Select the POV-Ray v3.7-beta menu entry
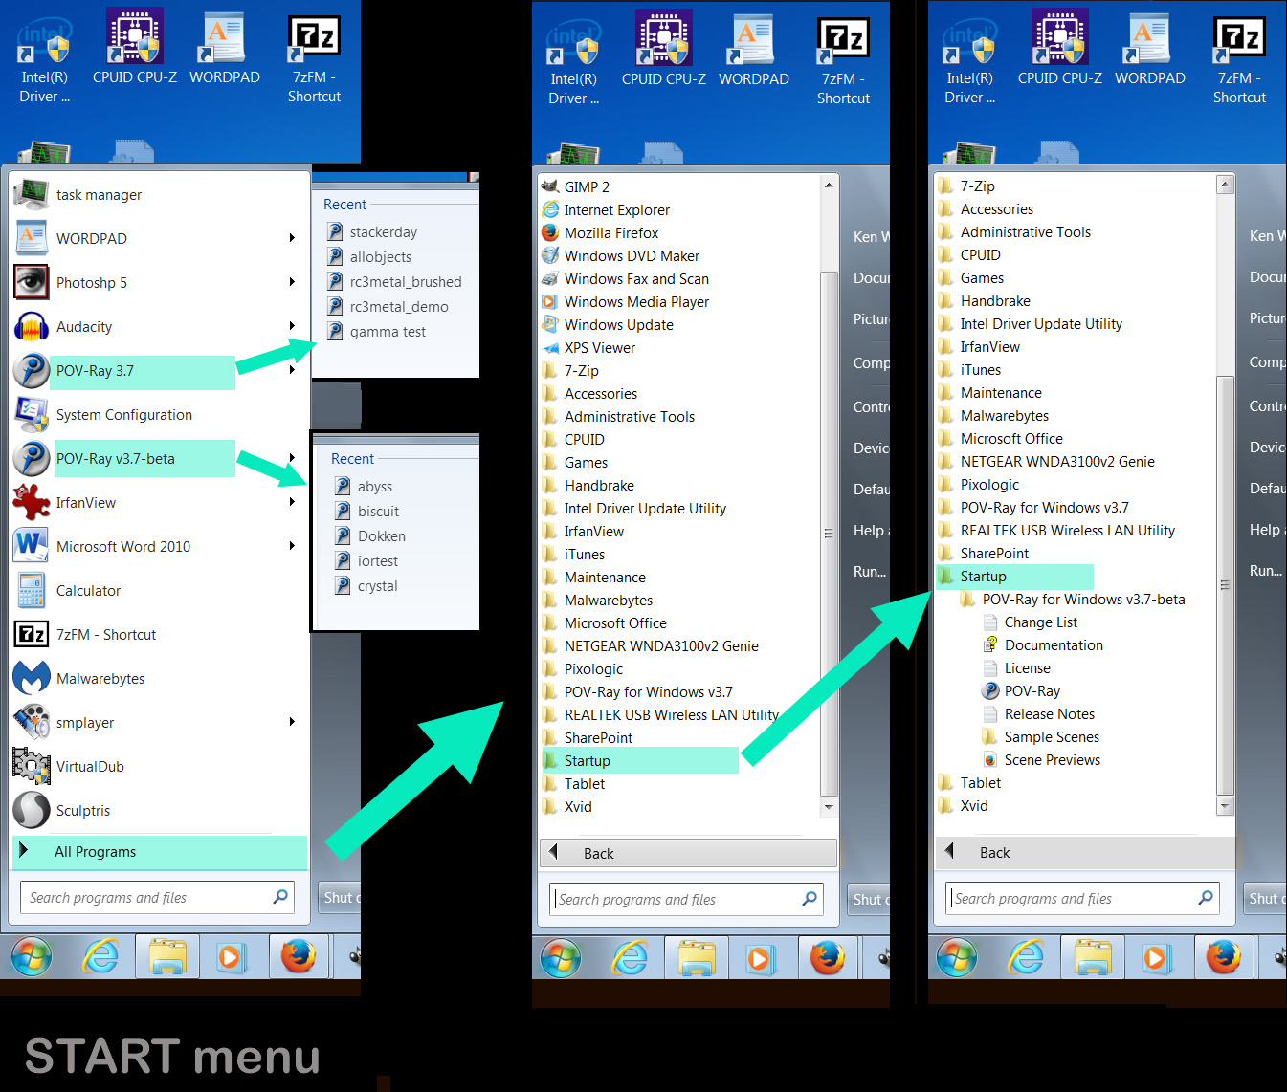 [115, 459]
